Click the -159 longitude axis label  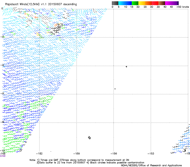(77, 154)
